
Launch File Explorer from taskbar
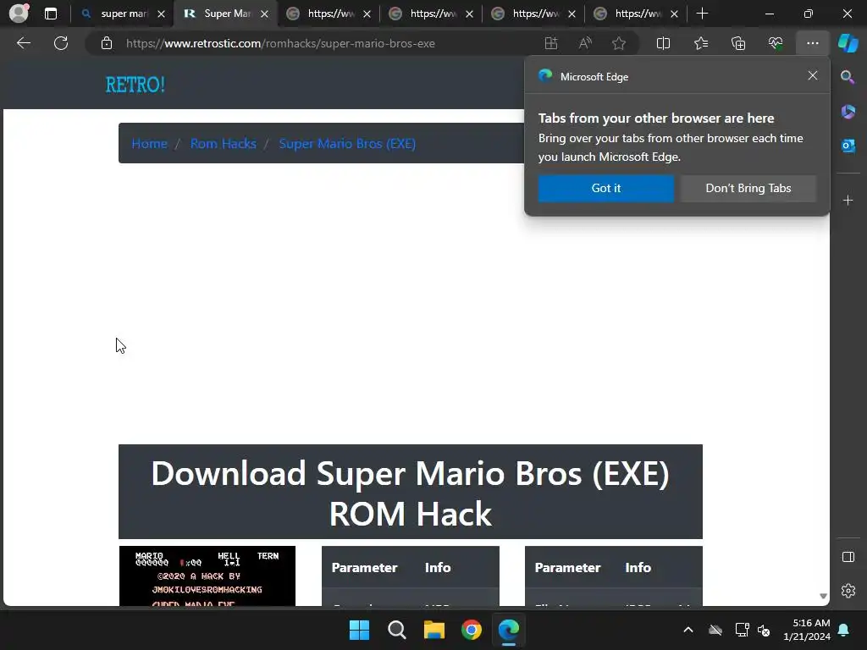pos(434,630)
